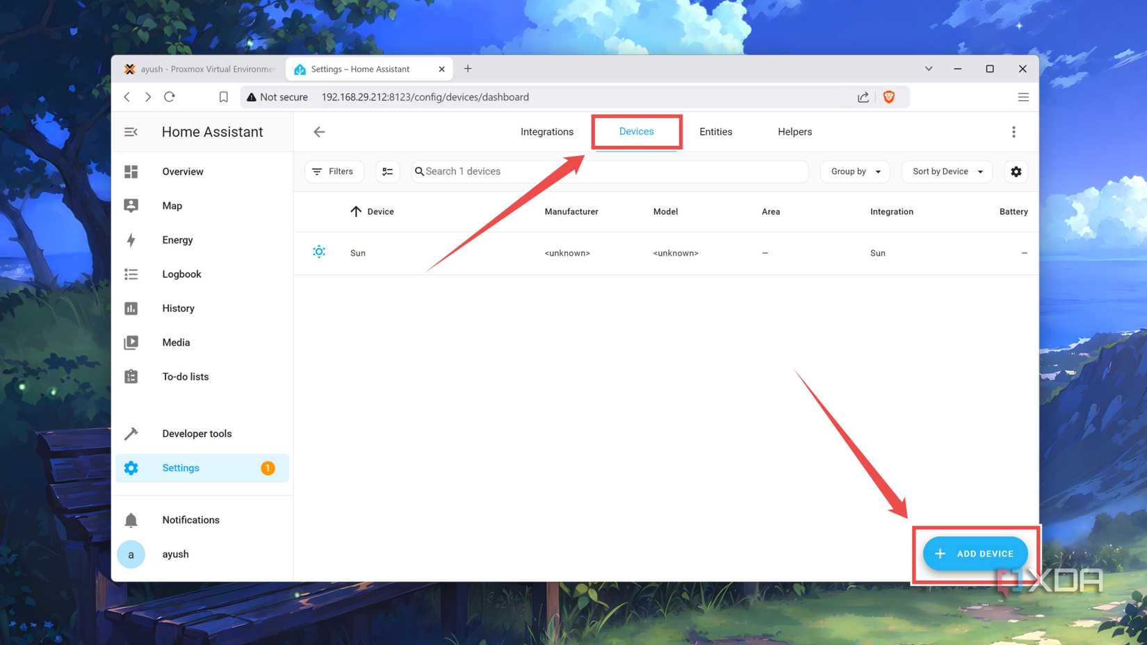Switch to the Proxmox Virtual Environment browser tab

coord(200,69)
